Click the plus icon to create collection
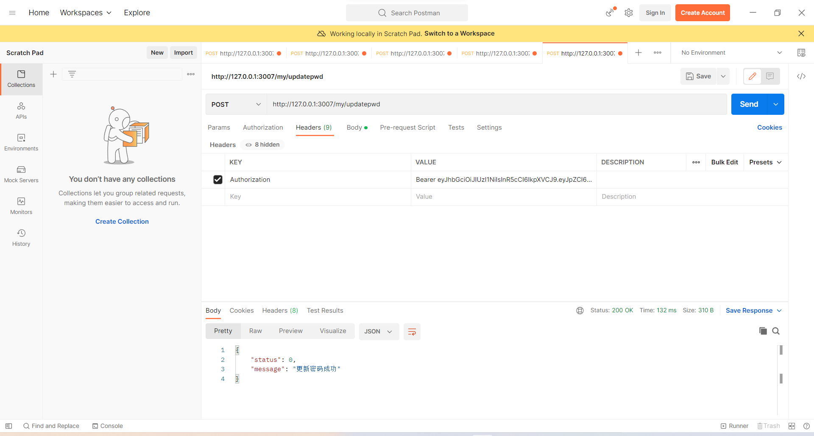 point(53,74)
